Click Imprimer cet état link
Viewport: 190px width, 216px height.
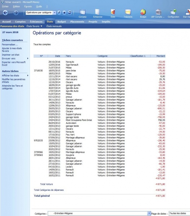click(10, 55)
